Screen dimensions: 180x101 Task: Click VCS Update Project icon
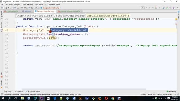[x=164, y=8]
